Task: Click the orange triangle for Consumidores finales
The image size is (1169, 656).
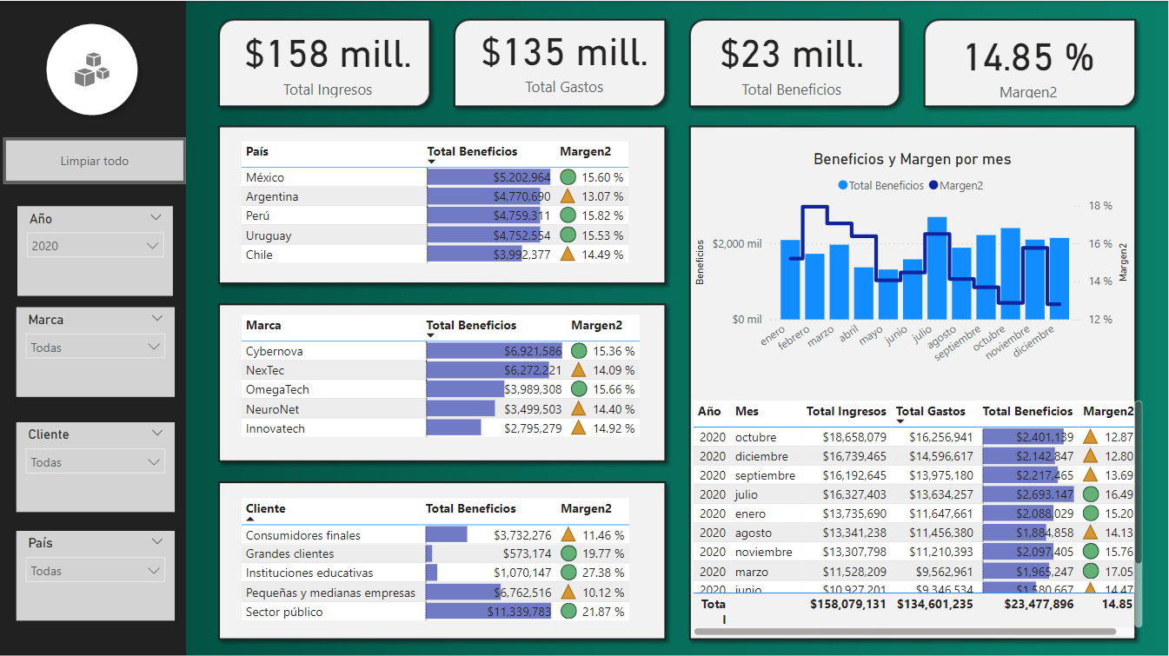Action: click(x=568, y=534)
